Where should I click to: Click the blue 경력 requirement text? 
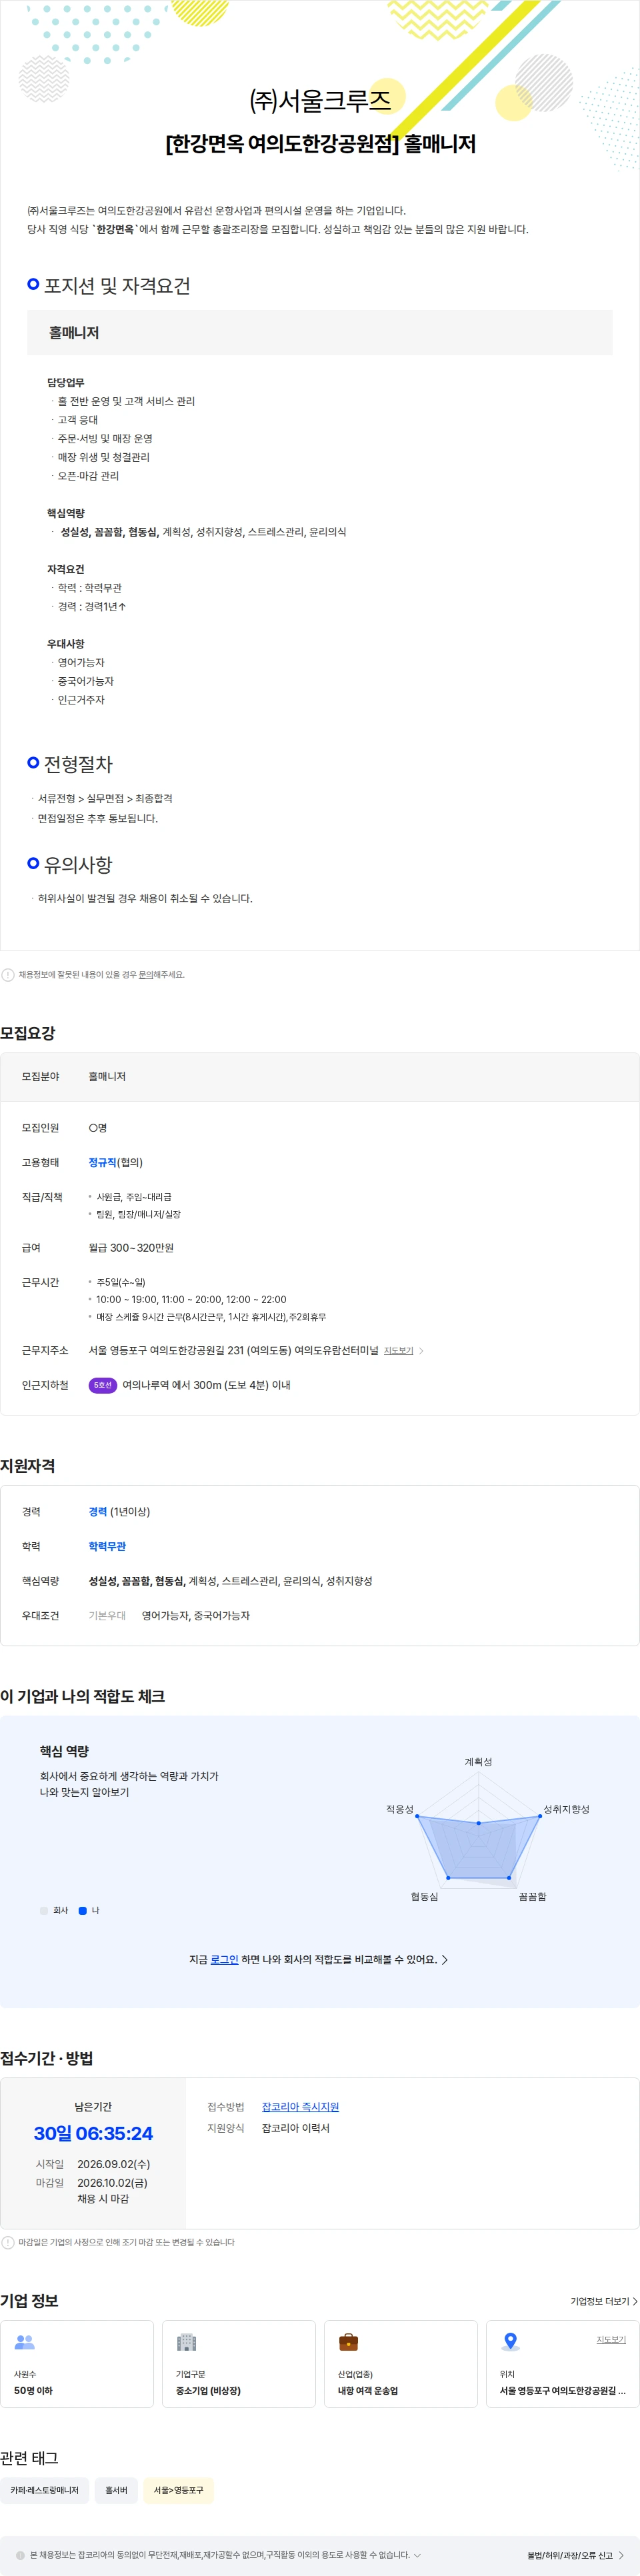click(x=98, y=1511)
